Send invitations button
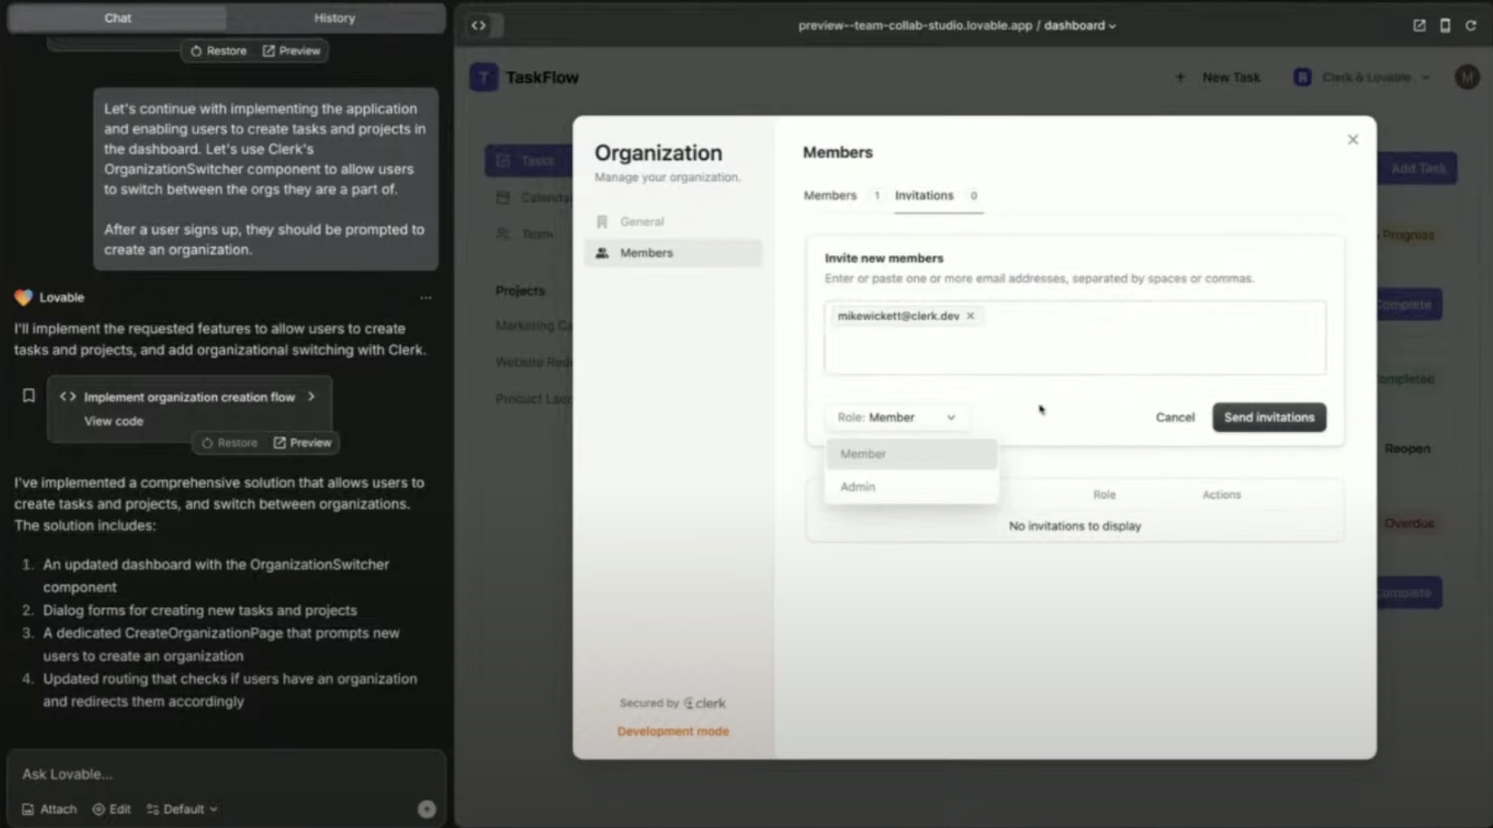The width and height of the screenshot is (1493, 828). point(1269,417)
